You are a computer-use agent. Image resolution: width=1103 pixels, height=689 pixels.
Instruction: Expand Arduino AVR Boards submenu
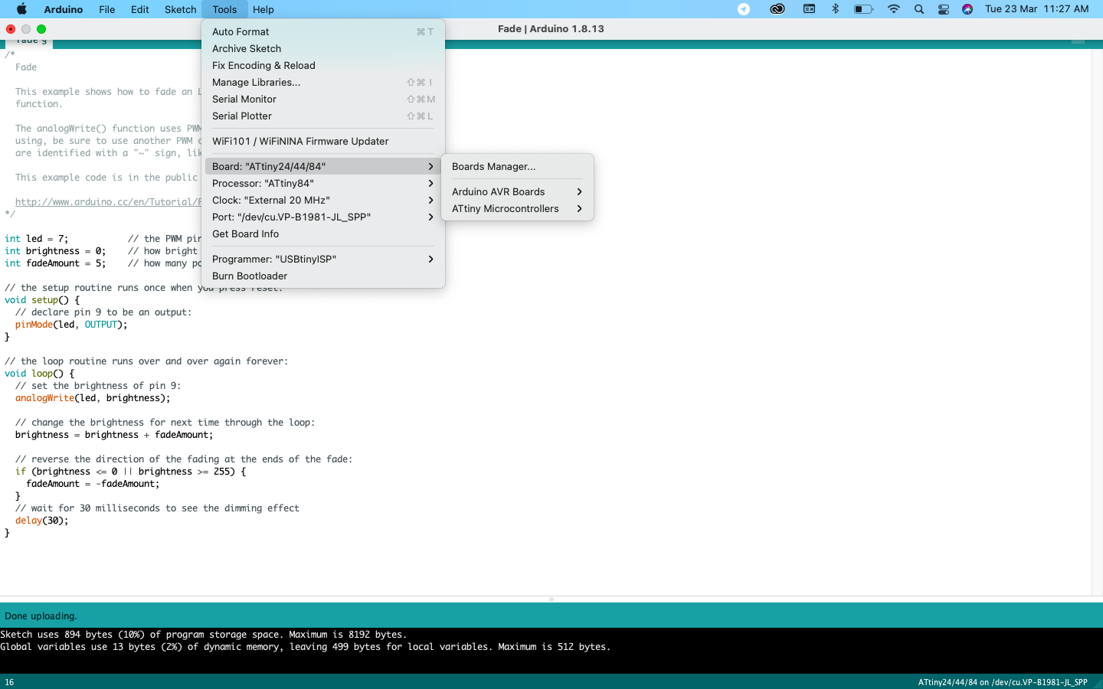click(x=517, y=191)
